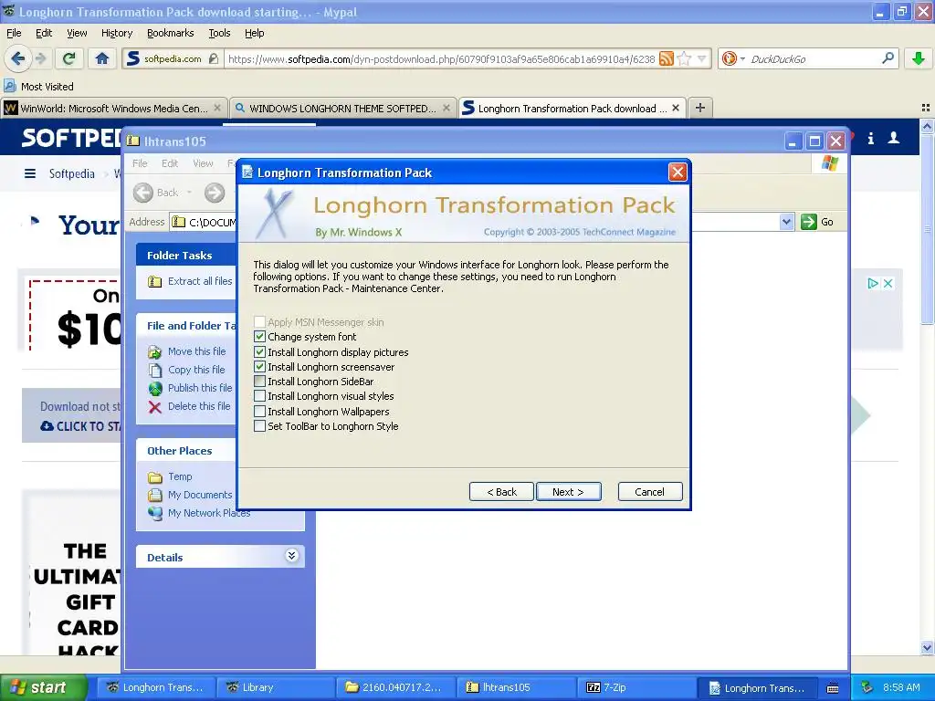Reload the page with the refresh icon
Viewport: 935px width, 701px height.
click(x=69, y=58)
